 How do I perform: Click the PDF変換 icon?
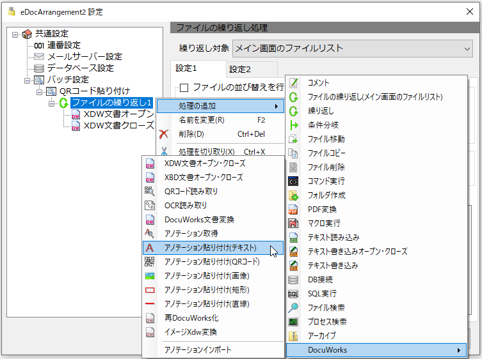pyautogui.click(x=294, y=210)
